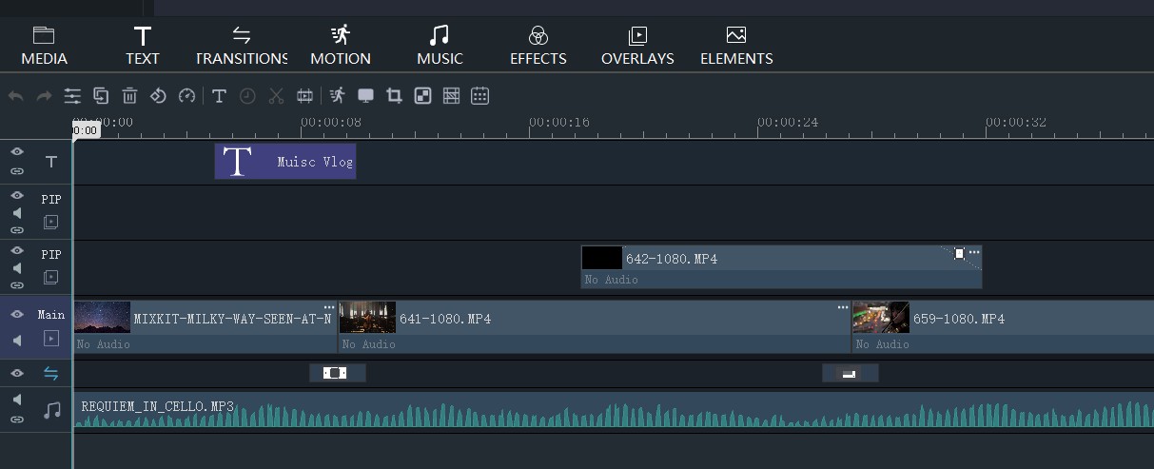Hide the Text track with eye icon
This screenshot has width=1154, height=469.
[x=17, y=152]
